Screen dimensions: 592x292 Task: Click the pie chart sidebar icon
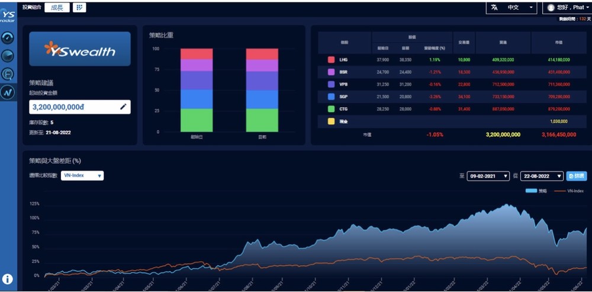click(8, 56)
